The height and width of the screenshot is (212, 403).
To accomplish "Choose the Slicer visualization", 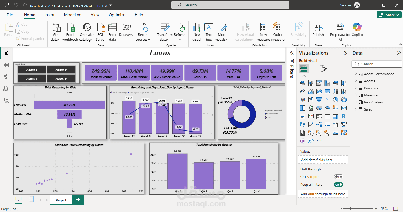I will pos(319,116).
